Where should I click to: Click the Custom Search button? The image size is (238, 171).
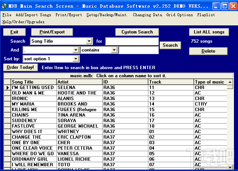coord(137,32)
